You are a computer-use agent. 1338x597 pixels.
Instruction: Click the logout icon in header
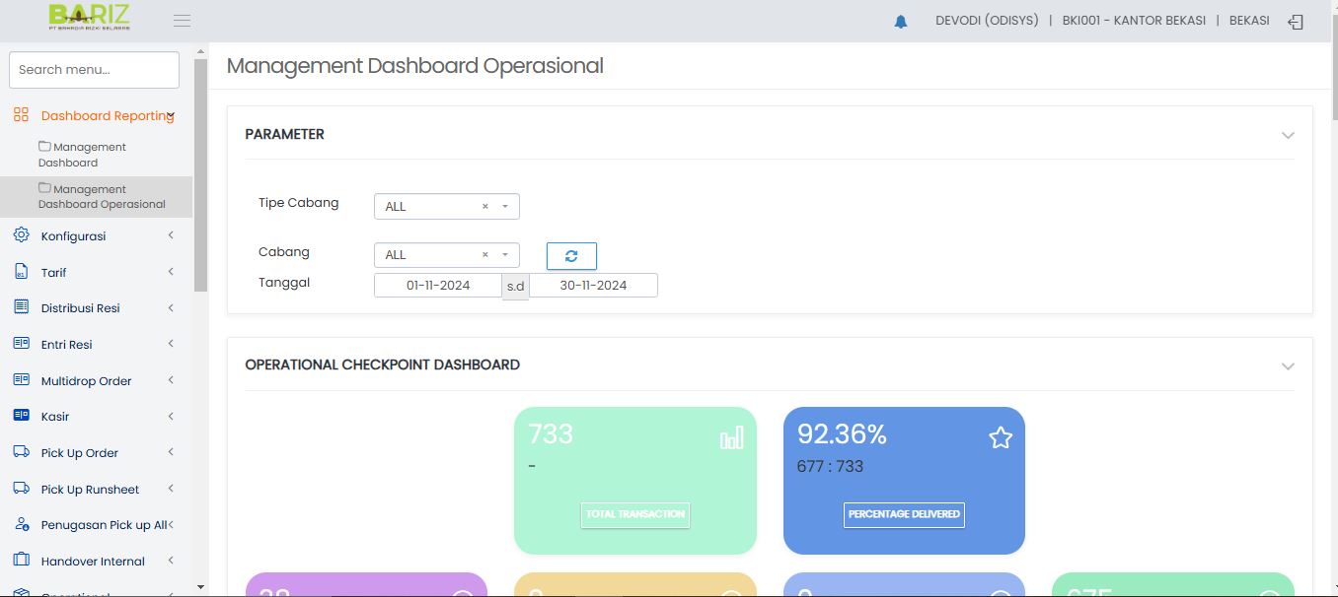[x=1296, y=22]
